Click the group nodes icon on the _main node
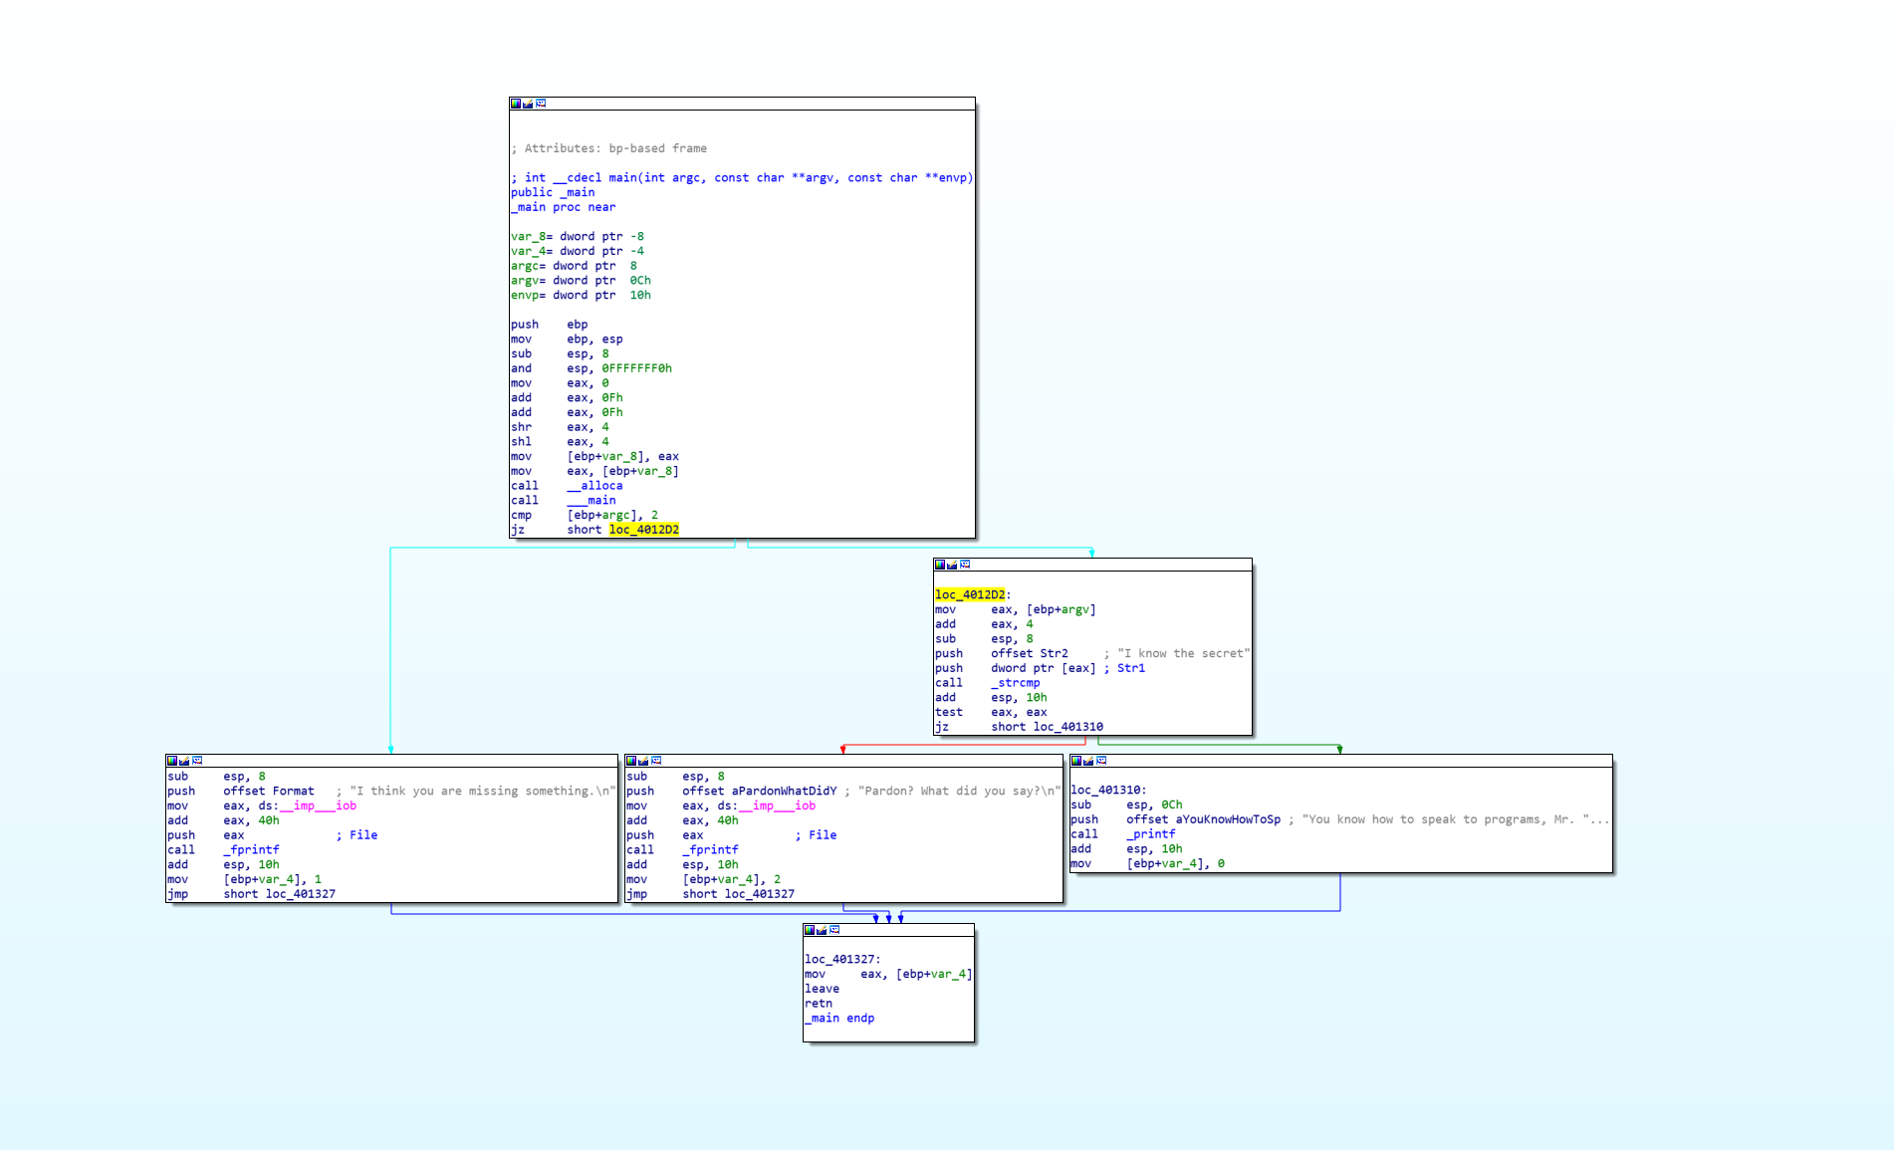Image resolution: width=1894 pixels, height=1150 pixels. coord(541,104)
